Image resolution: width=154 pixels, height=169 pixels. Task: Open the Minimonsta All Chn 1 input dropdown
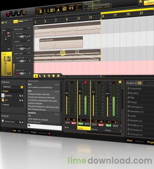tap(21, 33)
